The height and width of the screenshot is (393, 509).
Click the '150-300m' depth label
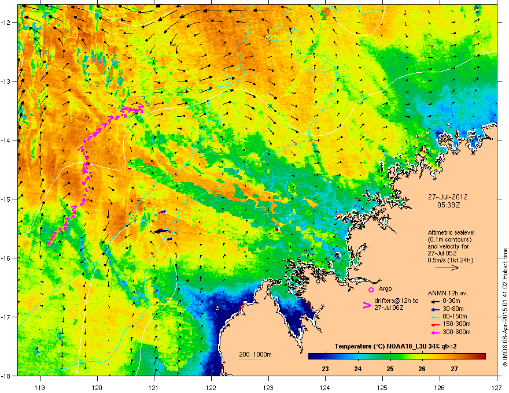point(456,324)
